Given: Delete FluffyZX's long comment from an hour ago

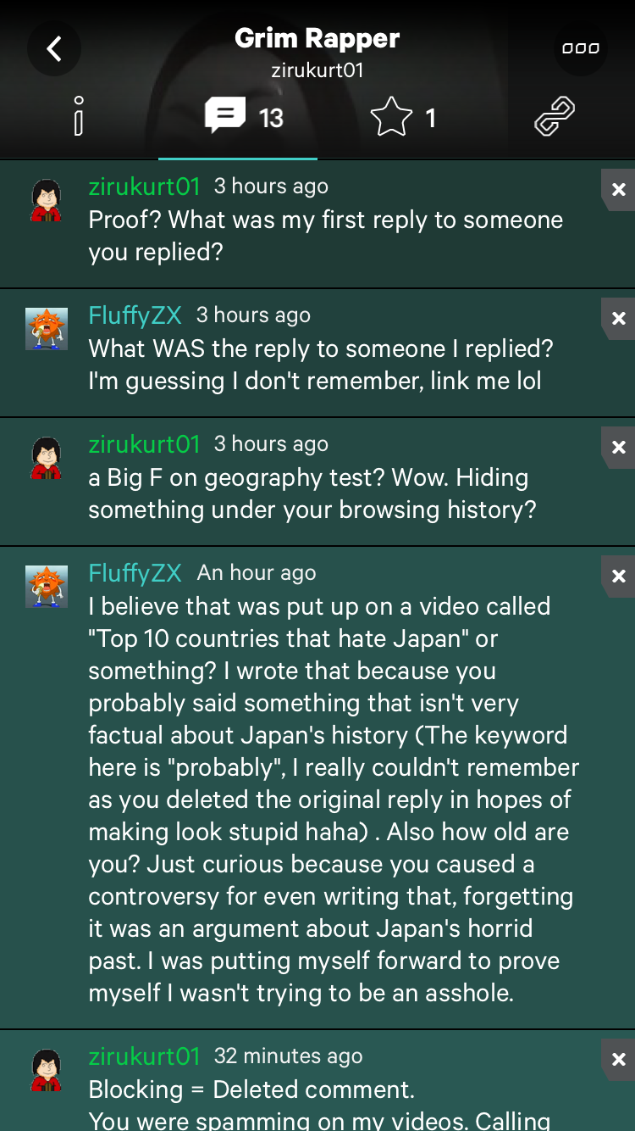Looking at the screenshot, I should [x=618, y=577].
